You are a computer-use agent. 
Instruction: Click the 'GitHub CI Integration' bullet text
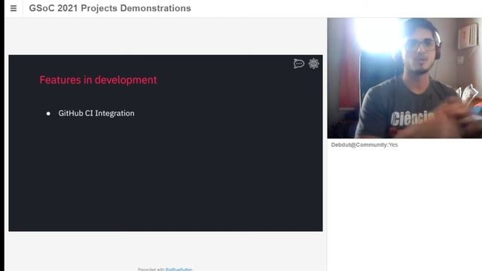click(96, 114)
